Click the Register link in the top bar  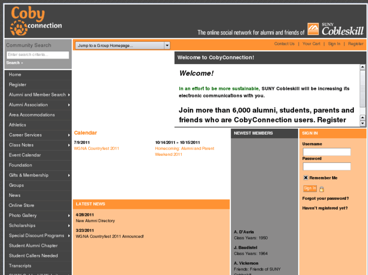[355, 44]
